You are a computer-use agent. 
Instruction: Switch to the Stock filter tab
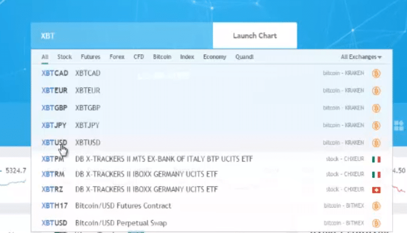[64, 57]
